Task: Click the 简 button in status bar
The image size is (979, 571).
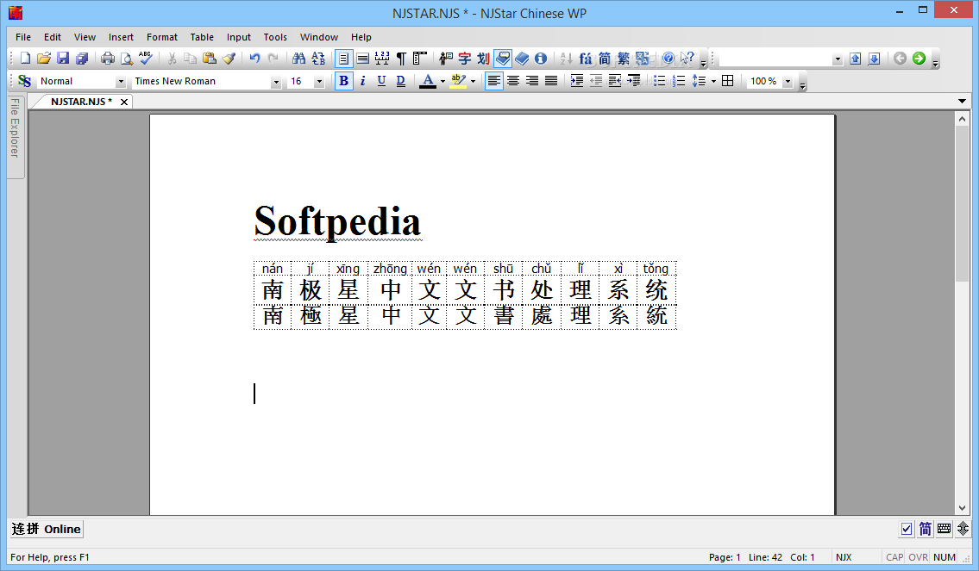Action: point(926,530)
